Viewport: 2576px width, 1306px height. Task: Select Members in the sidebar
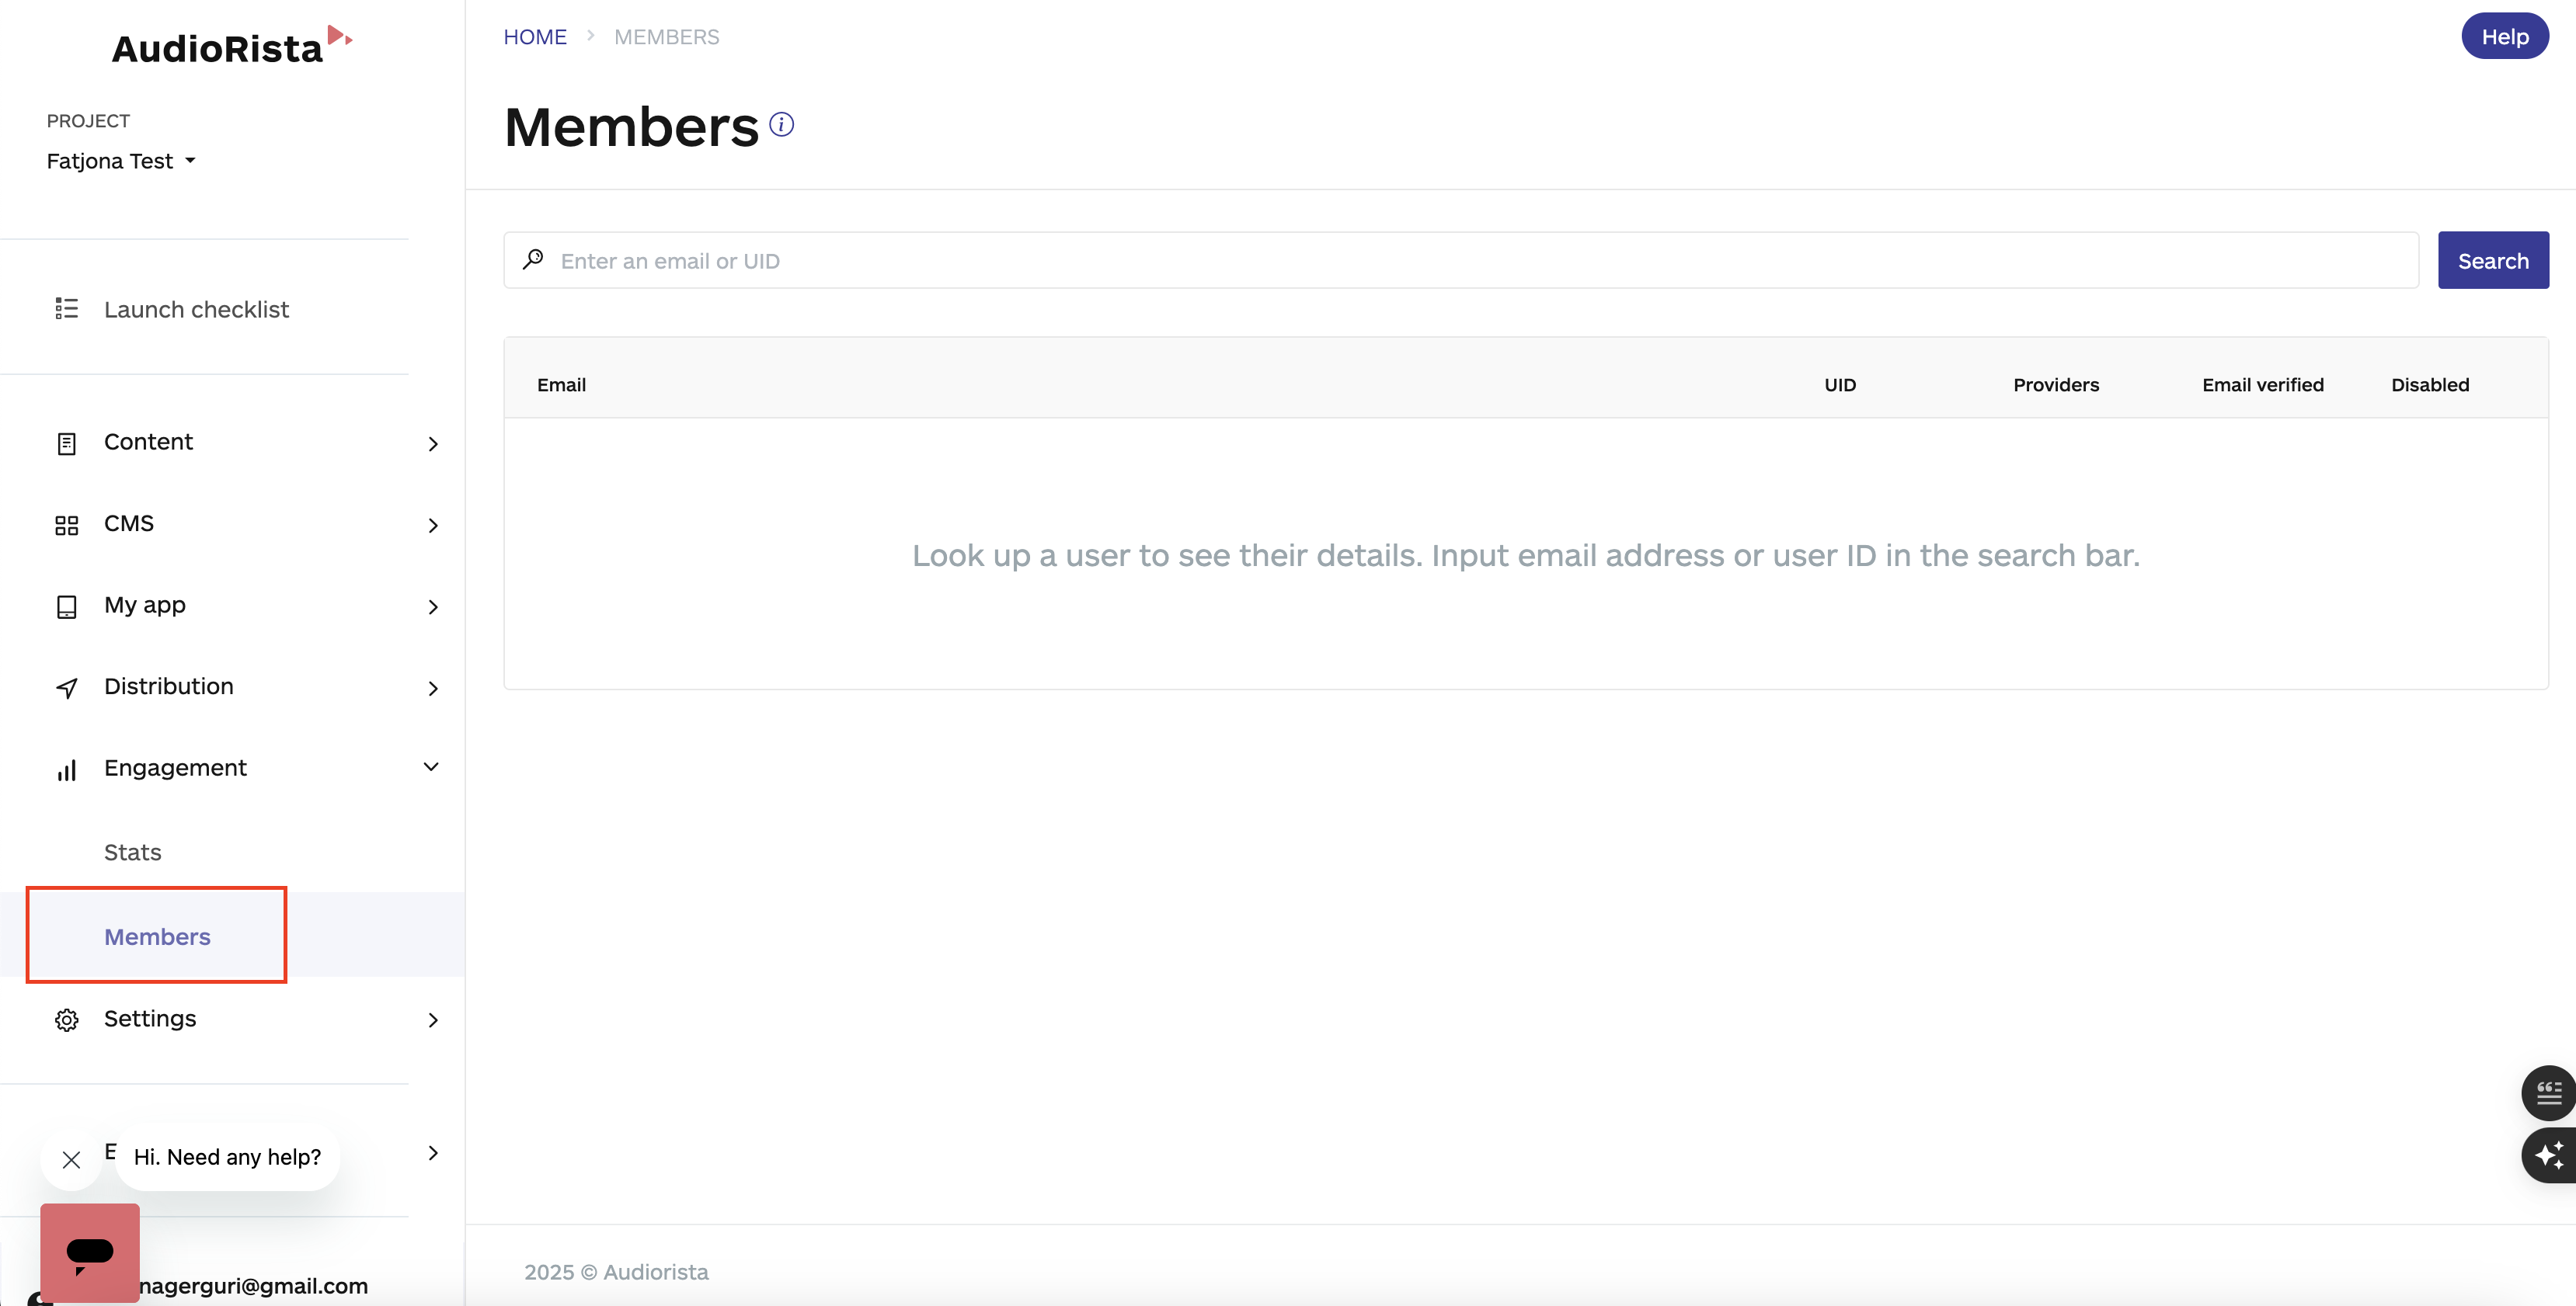click(x=157, y=936)
